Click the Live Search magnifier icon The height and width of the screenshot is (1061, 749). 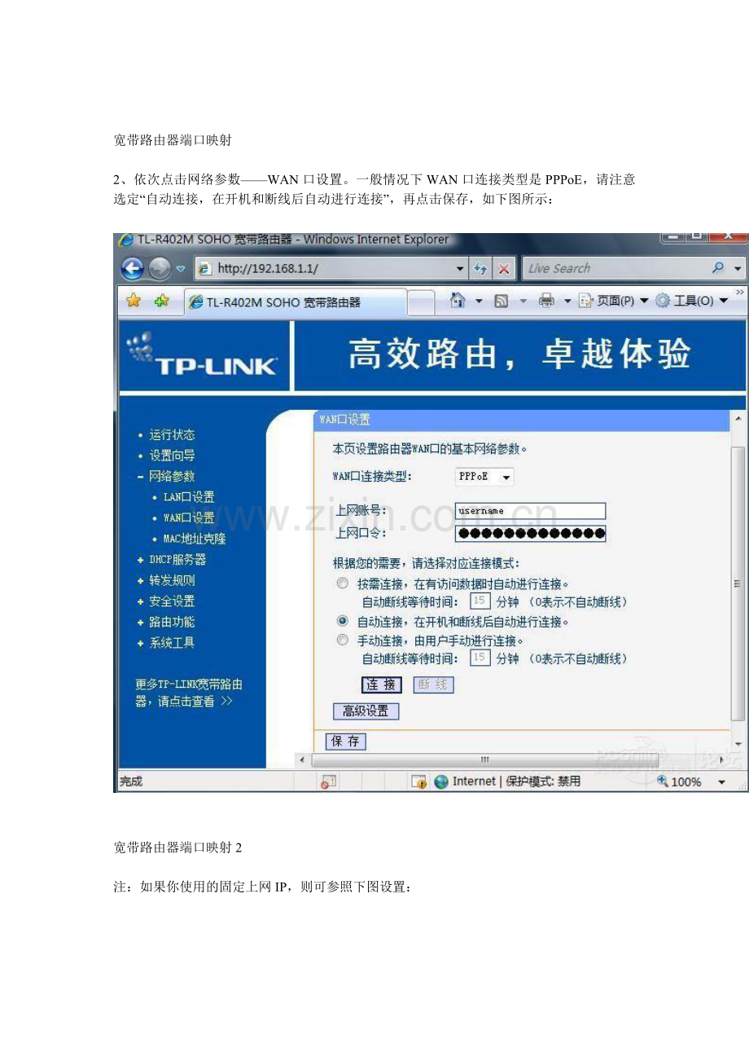[718, 268]
